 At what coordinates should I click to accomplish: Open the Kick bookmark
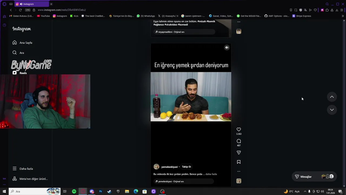tap(74, 16)
